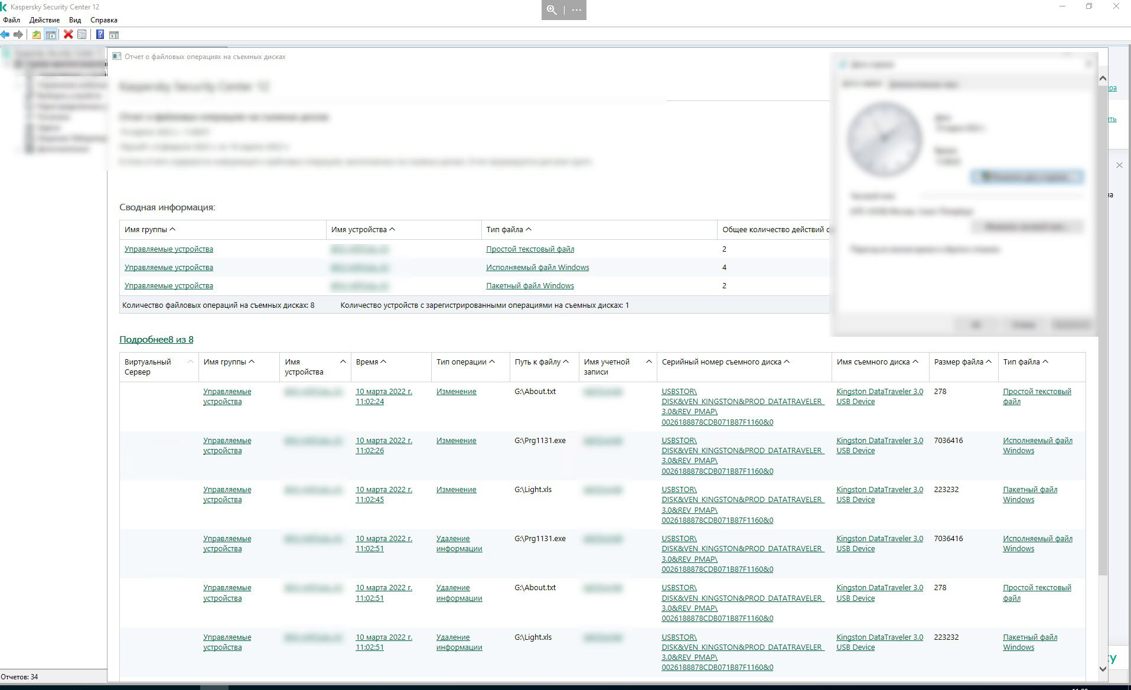Open the Справка menu
The height and width of the screenshot is (690, 1131).
point(104,20)
